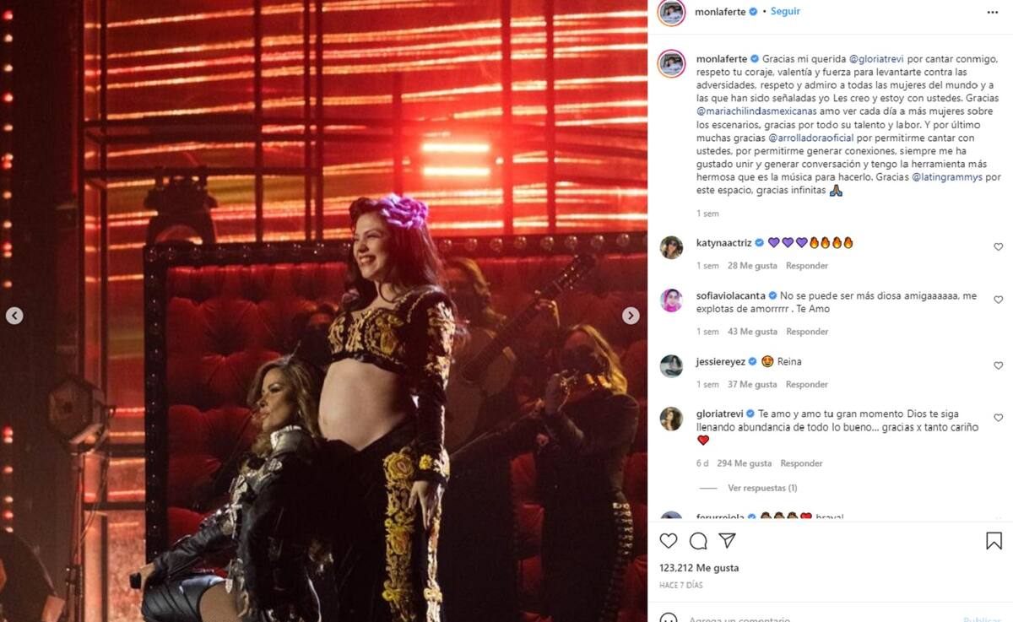The image size is (1013, 622).
Task: Open the @arrolladoraoficial mention link
Action: click(x=812, y=138)
